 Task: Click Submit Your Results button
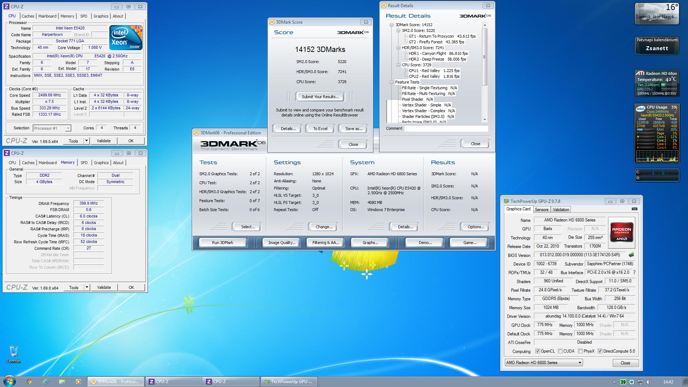(320, 97)
